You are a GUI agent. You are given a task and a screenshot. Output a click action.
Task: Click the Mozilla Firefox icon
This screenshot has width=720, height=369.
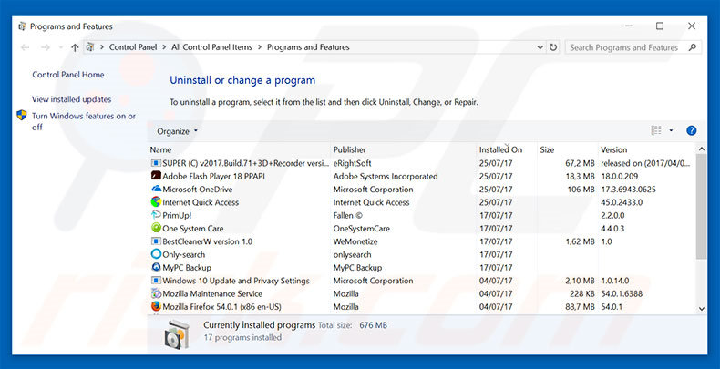(156, 306)
